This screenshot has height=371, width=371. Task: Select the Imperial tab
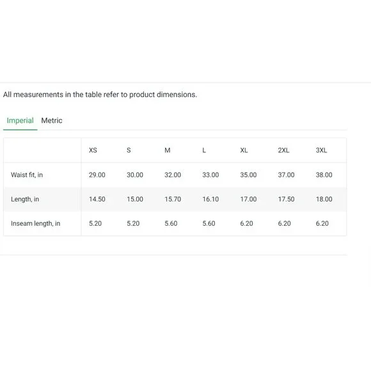pos(20,120)
